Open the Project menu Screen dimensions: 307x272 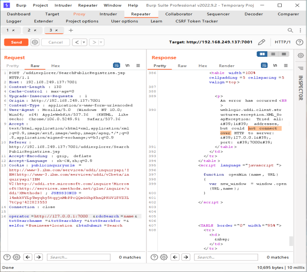tap(40, 5)
